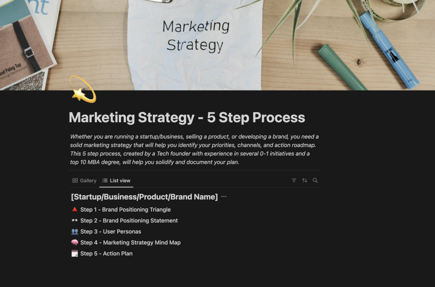
Task: Click the Marketing Strategy cover image
Action: pos(217,45)
